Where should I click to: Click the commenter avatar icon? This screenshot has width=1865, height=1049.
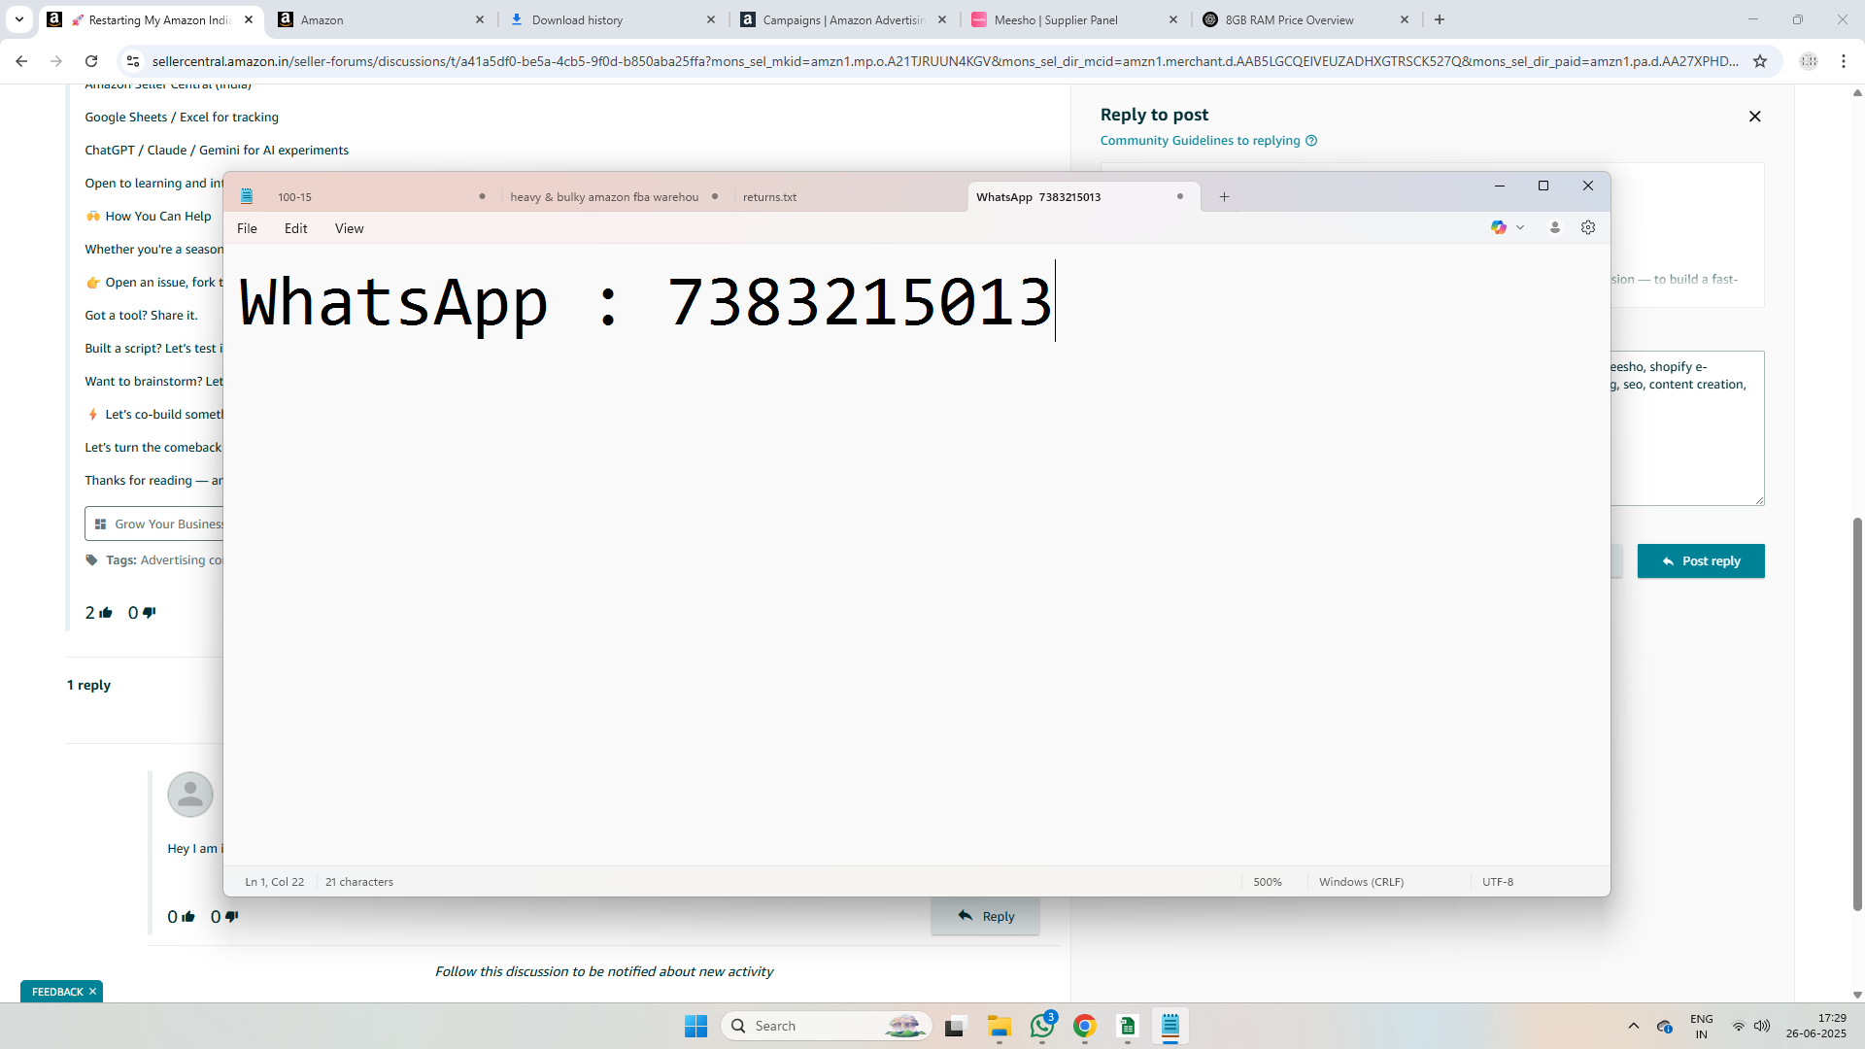pyautogui.click(x=190, y=795)
